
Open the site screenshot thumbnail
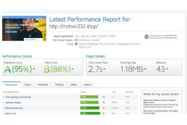tap(24, 28)
